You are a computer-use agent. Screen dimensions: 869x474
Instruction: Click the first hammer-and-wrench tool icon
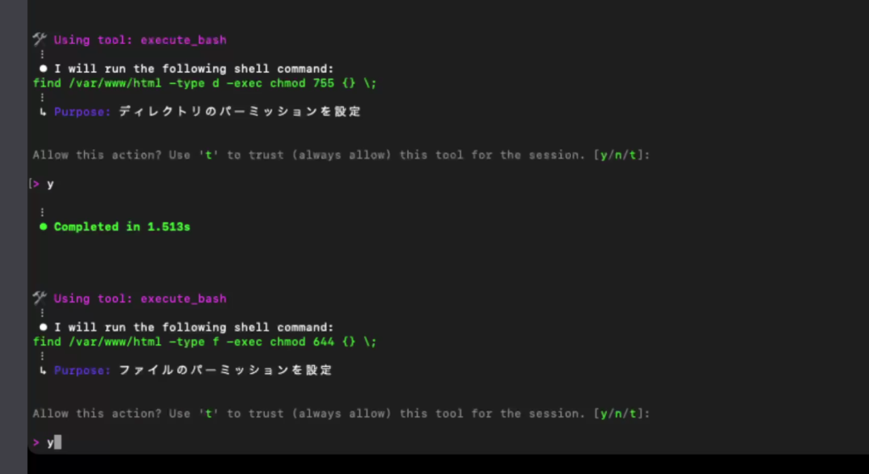39,39
